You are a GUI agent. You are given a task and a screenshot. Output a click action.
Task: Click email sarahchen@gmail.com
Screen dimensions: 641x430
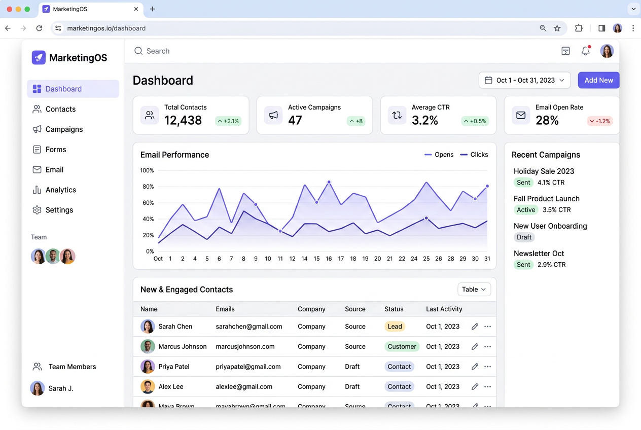point(249,327)
